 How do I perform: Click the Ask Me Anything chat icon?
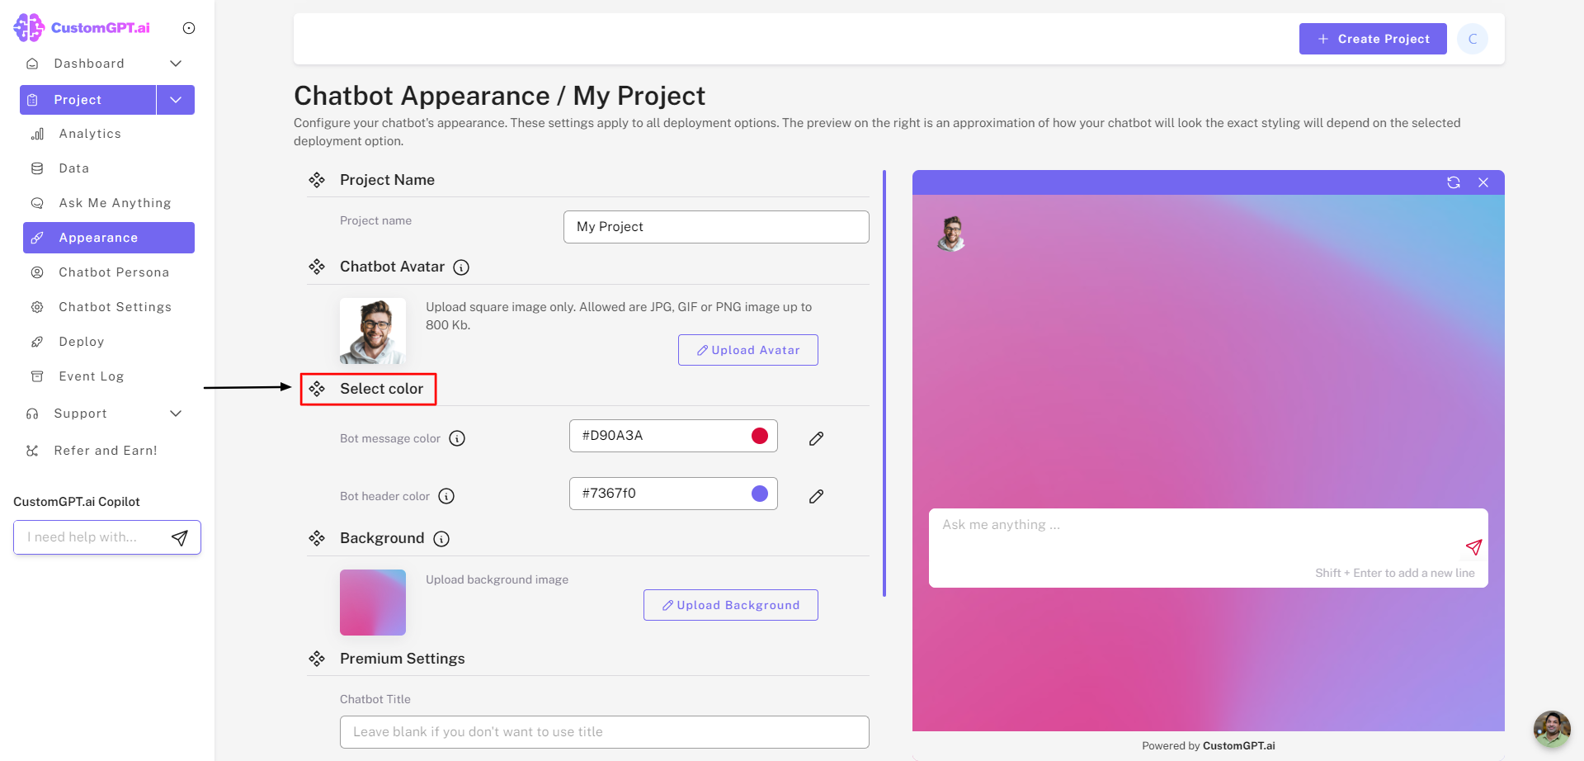pyautogui.click(x=37, y=203)
